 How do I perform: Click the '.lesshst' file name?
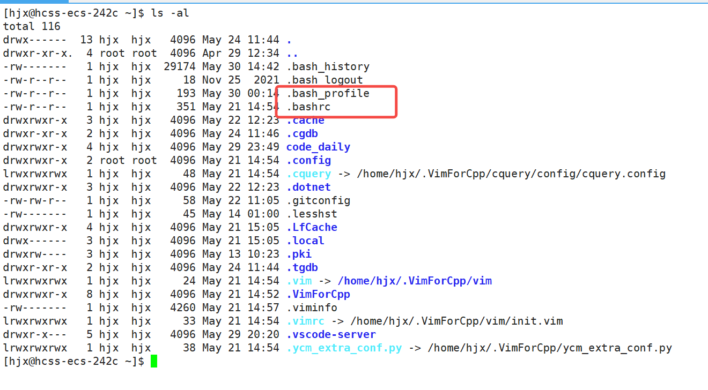pos(312,214)
